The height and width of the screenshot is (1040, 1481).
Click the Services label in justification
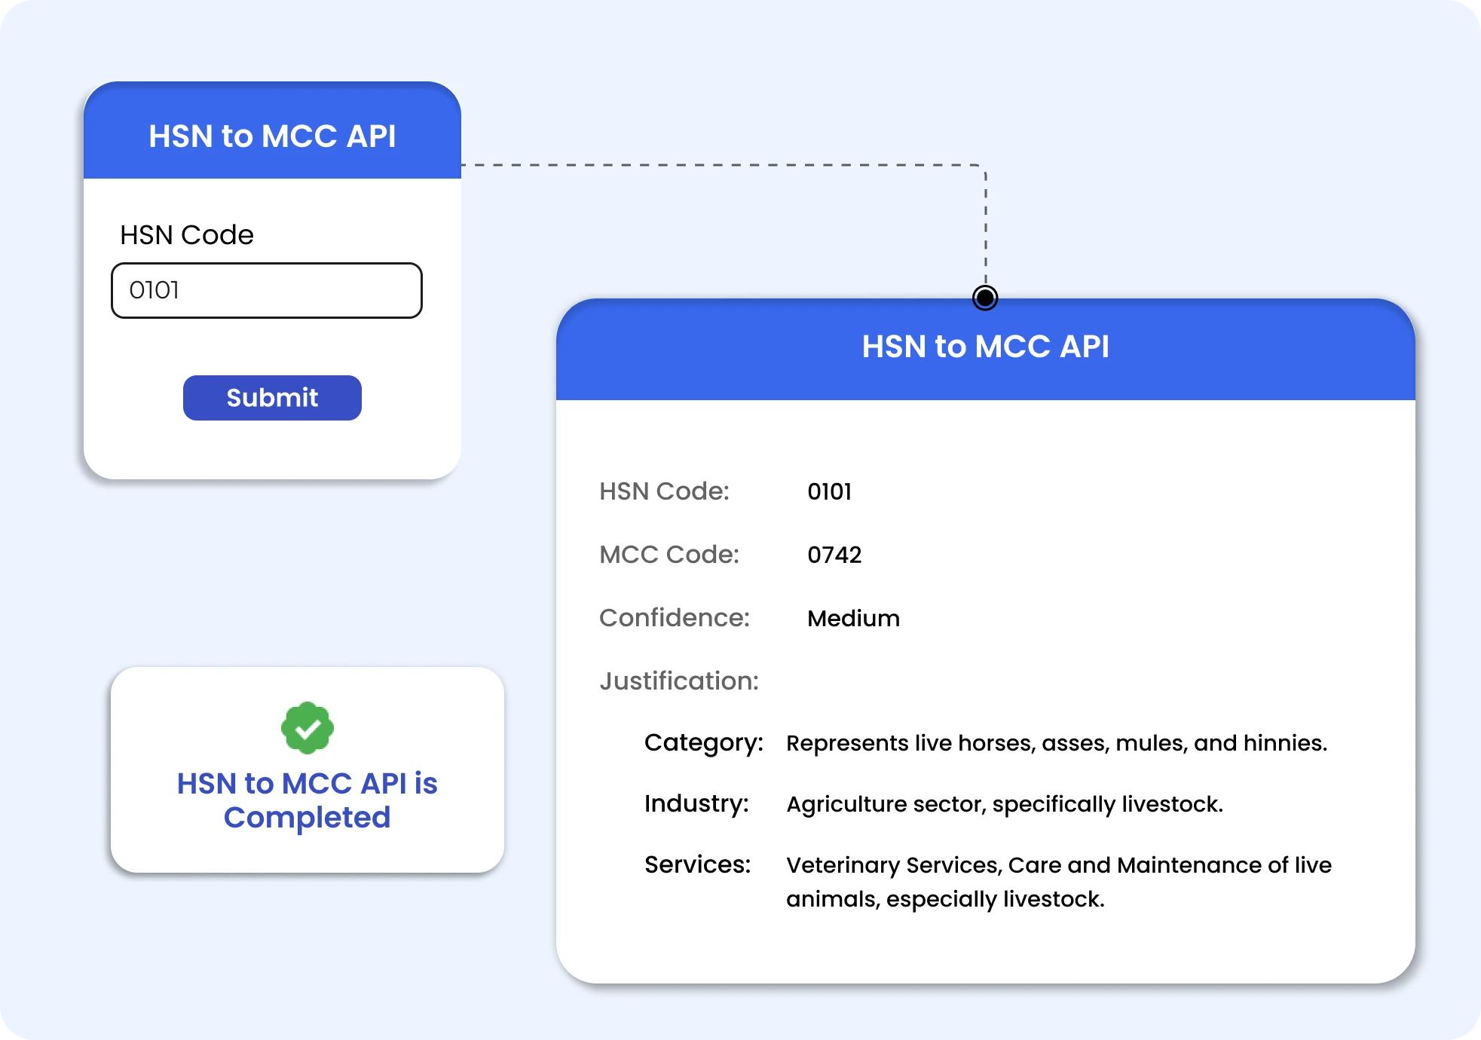(x=697, y=865)
